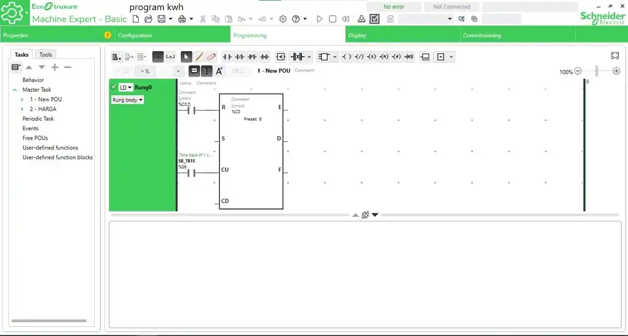
Task: Toggle the symbols display T button
Action: pyautogui.click(x=207, y=71)
